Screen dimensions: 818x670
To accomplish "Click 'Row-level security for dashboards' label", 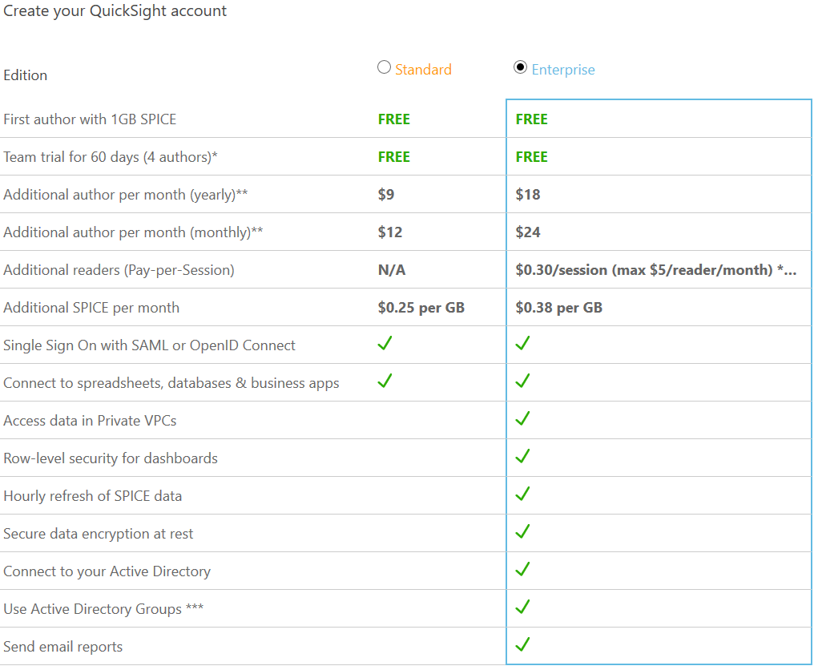I will tap(111, 458).
